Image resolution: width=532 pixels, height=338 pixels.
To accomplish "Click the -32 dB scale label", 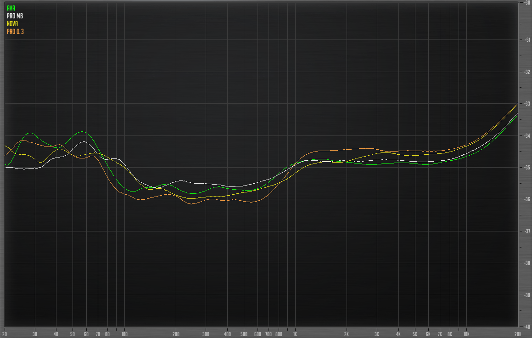I will pyautogui.click(x=527, y=72).
